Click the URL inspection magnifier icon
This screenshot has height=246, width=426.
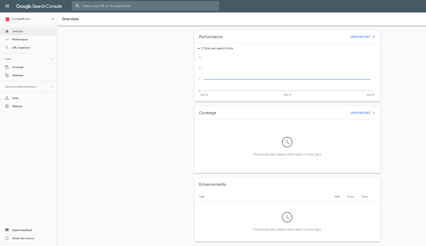[x=7, y=48]
